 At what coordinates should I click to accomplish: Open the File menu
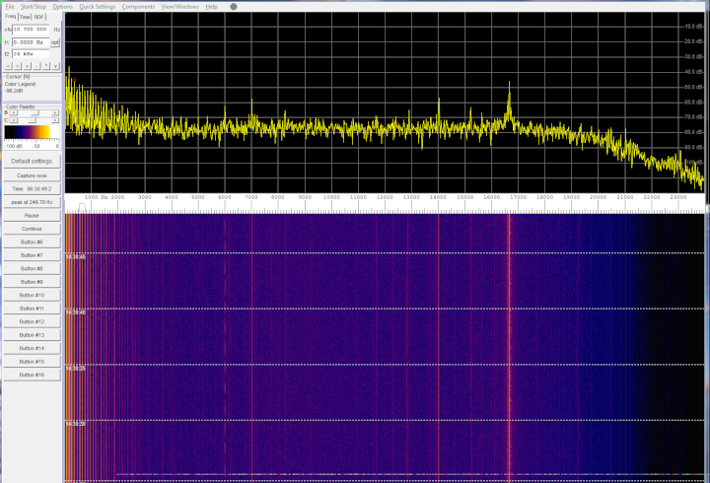coord(10,7)
